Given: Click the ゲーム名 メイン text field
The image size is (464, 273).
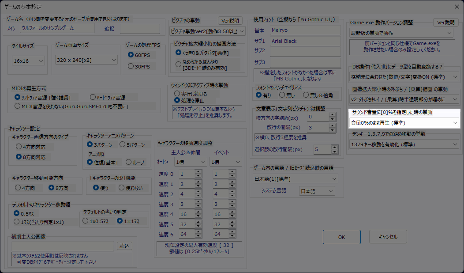Looking at the screenshot, I should [x=57, y=28].
